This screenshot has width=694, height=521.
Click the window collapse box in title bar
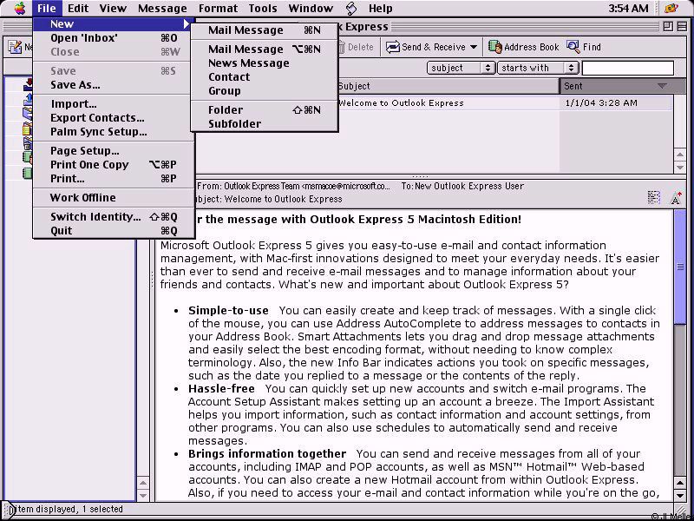pyautogui.click(x=682, y=27)
